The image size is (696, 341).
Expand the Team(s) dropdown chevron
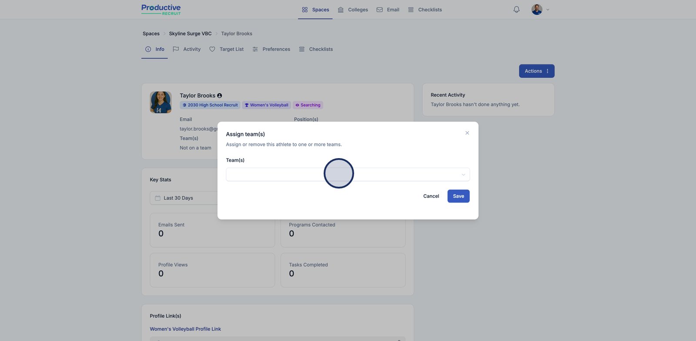[x=463, y=175]
